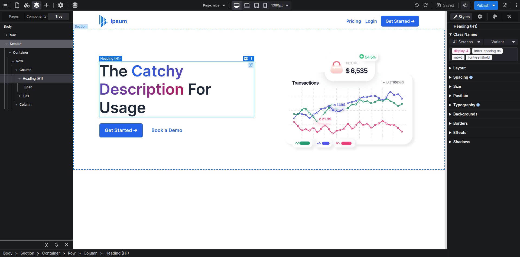Click the database icon in top toolbar
Image resolution: width=520 pixels, height=257 pixels.
point(75,5)
